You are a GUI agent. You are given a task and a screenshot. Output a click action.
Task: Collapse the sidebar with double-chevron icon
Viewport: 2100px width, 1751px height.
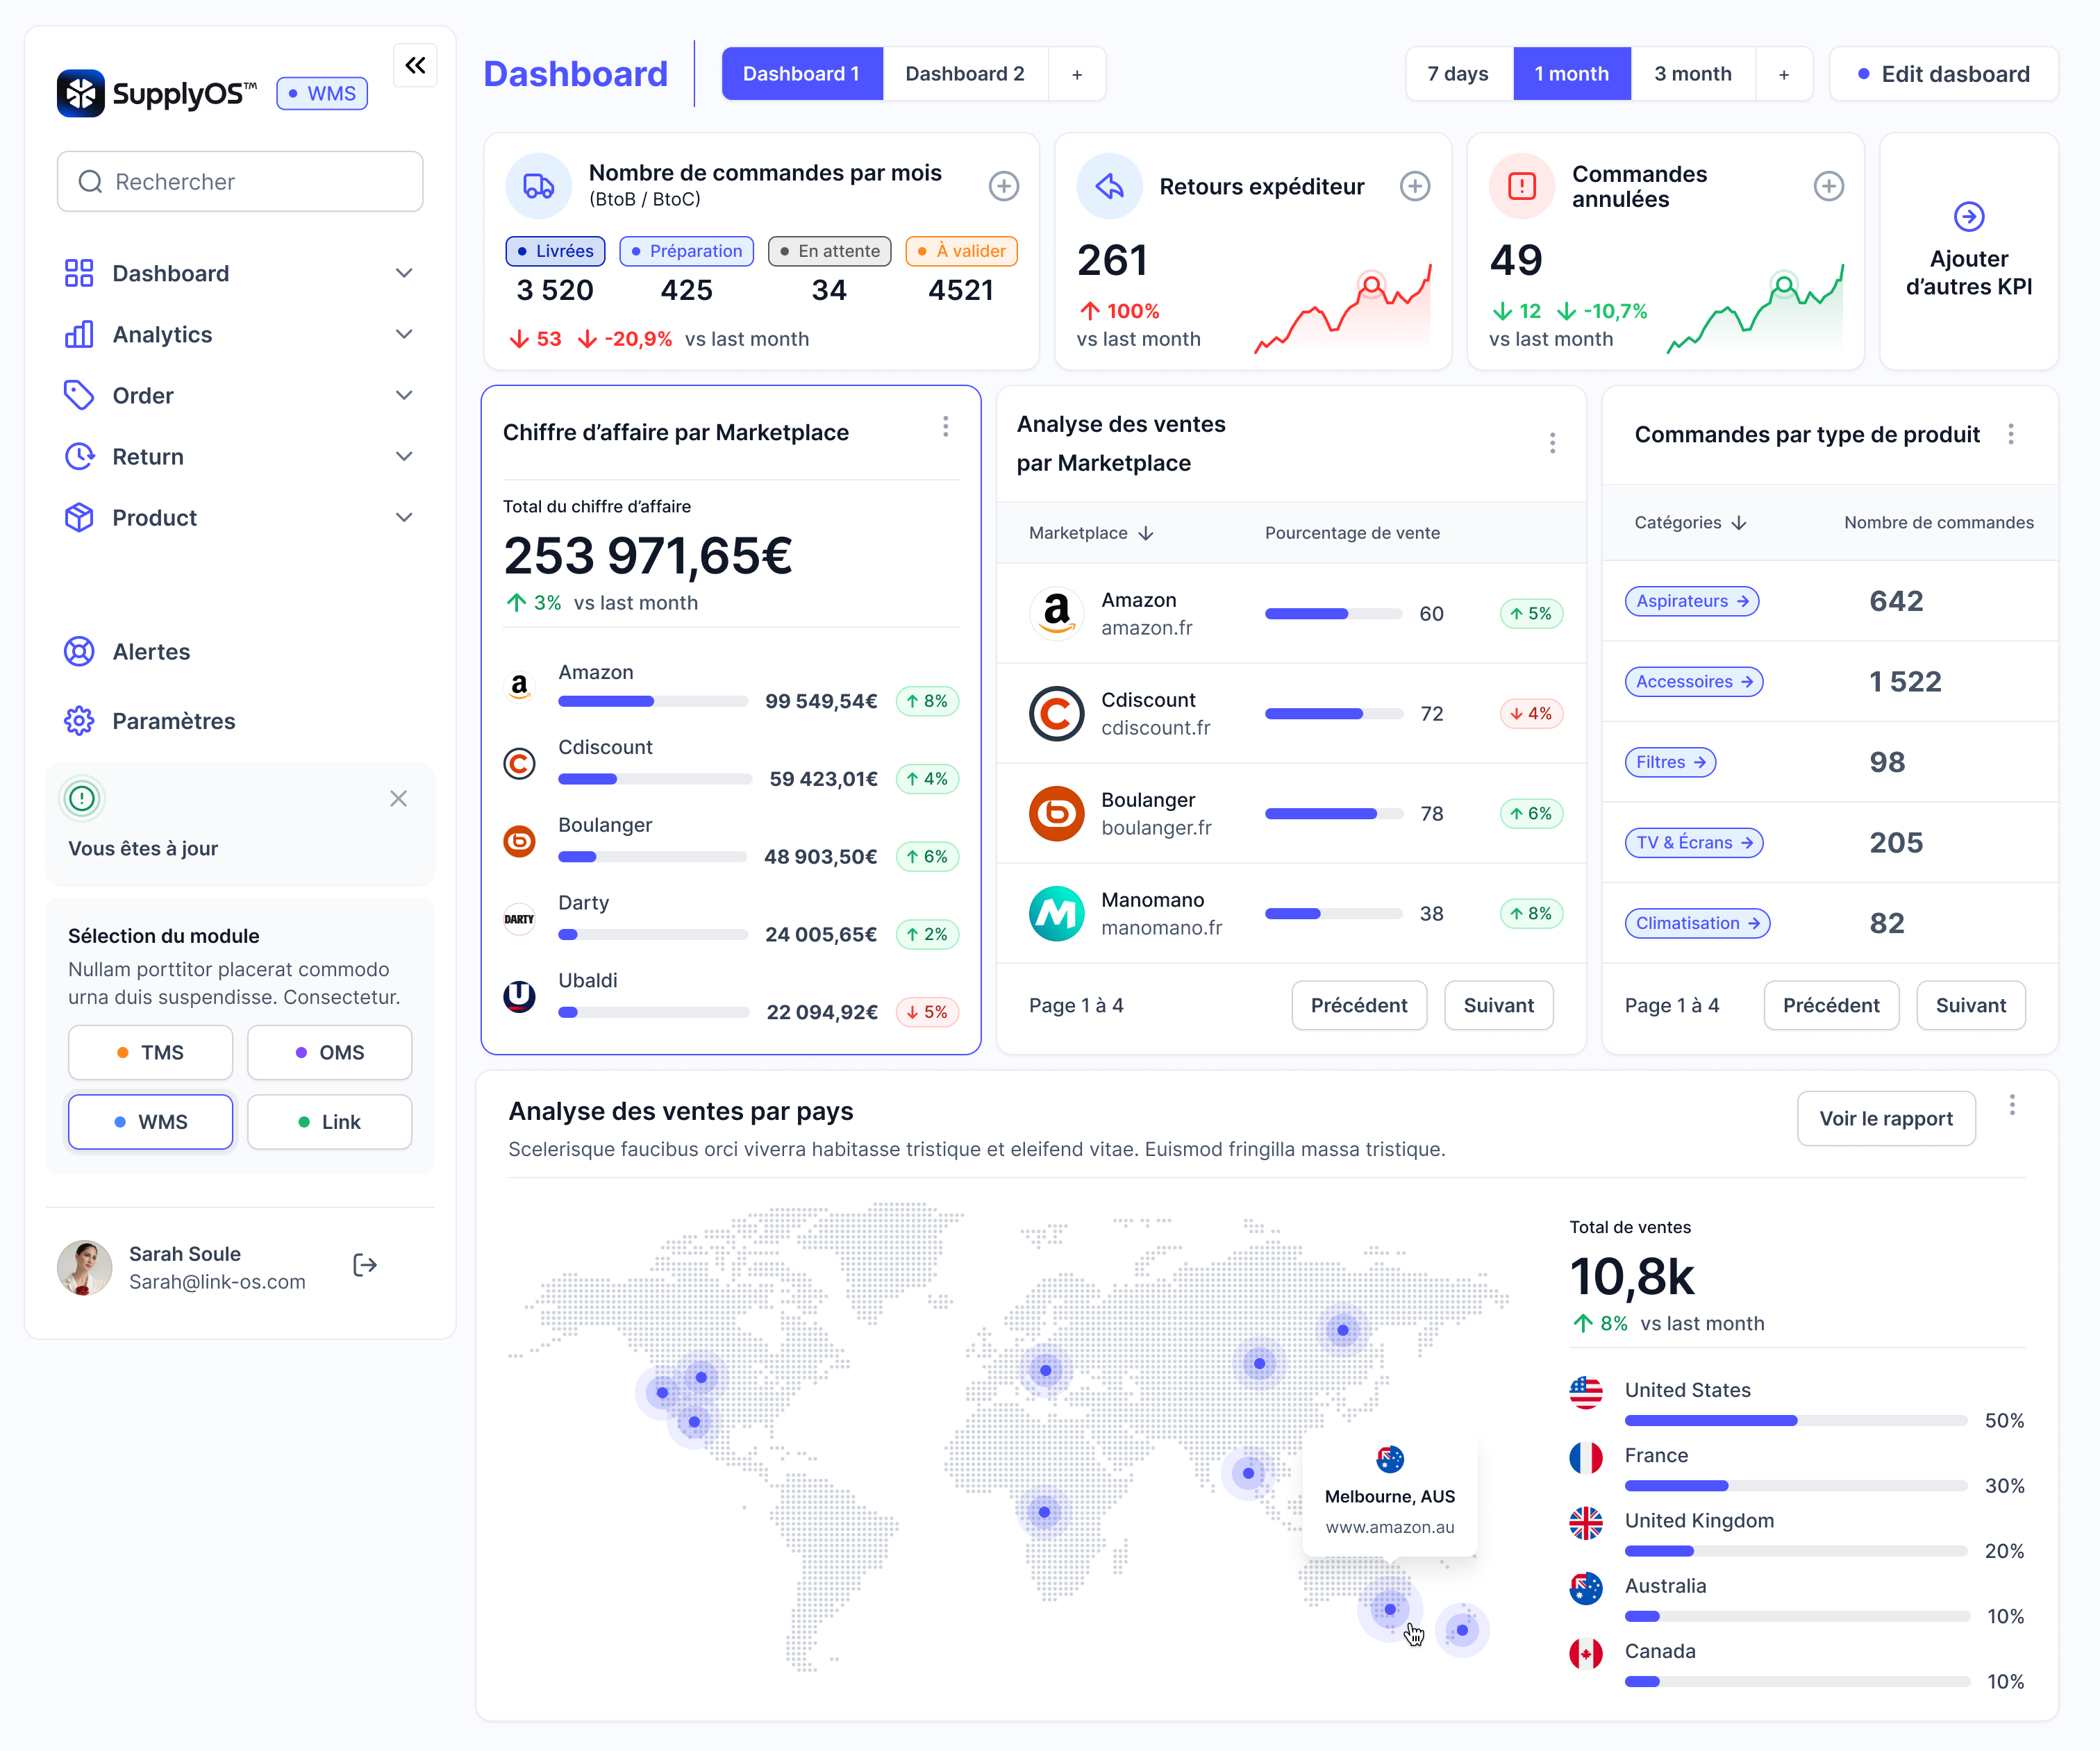[x=415, y=66]
